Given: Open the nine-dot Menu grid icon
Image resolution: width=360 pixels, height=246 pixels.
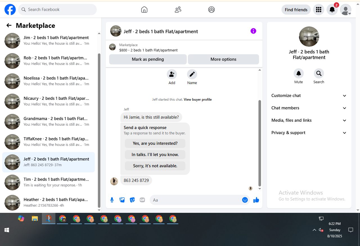Looking at the screenshot, I should pyautogui.click(x=319, y=10).
